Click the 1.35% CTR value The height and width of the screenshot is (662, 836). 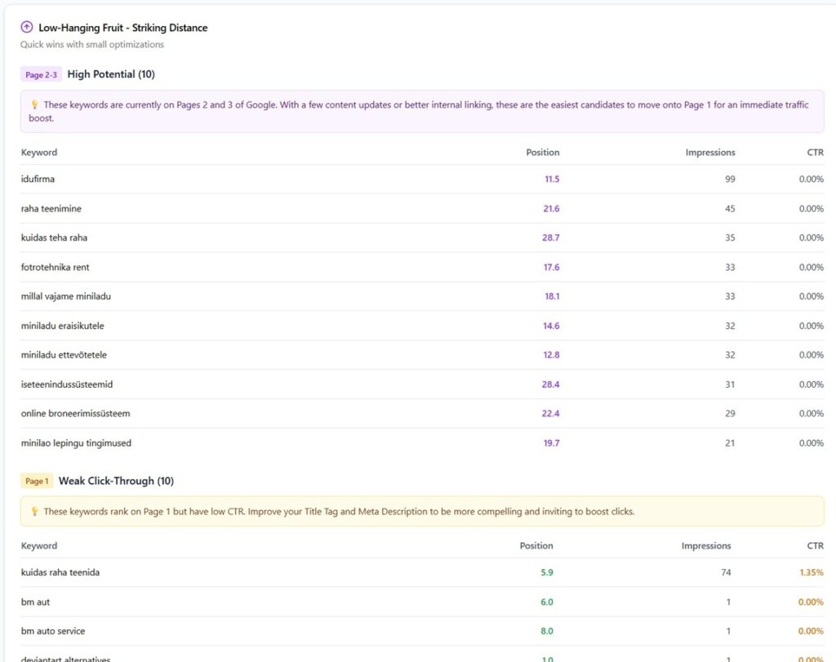(x=811, y=573)
